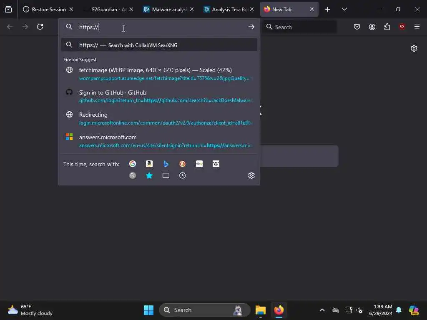427x320 pixels.
Task: Open the Redirecting microsoftonline suggestion
Action: click(159, 119)
